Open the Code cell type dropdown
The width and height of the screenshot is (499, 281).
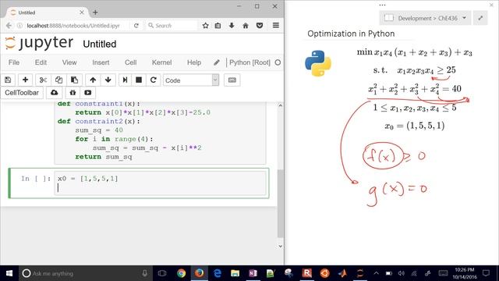(191, 80)
